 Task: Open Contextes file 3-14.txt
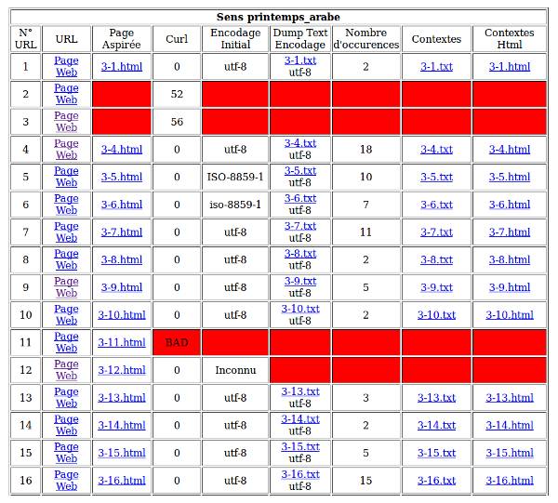click(437, 425)
